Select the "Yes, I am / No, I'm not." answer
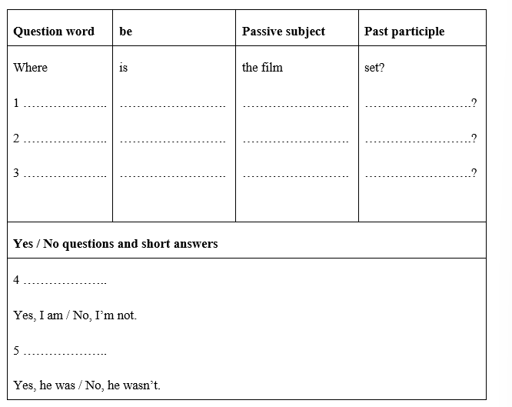The height and width of the screenshot is (407, 512). 75,315
